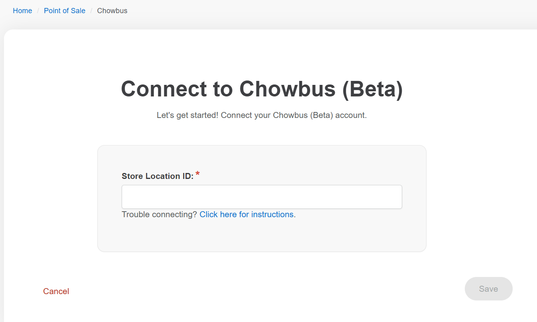The width and height of the screenshot is (537, 322).
Task: Open the Point of Sale breadcrumb
Action: pyautogui.click(x=65, y=11)
